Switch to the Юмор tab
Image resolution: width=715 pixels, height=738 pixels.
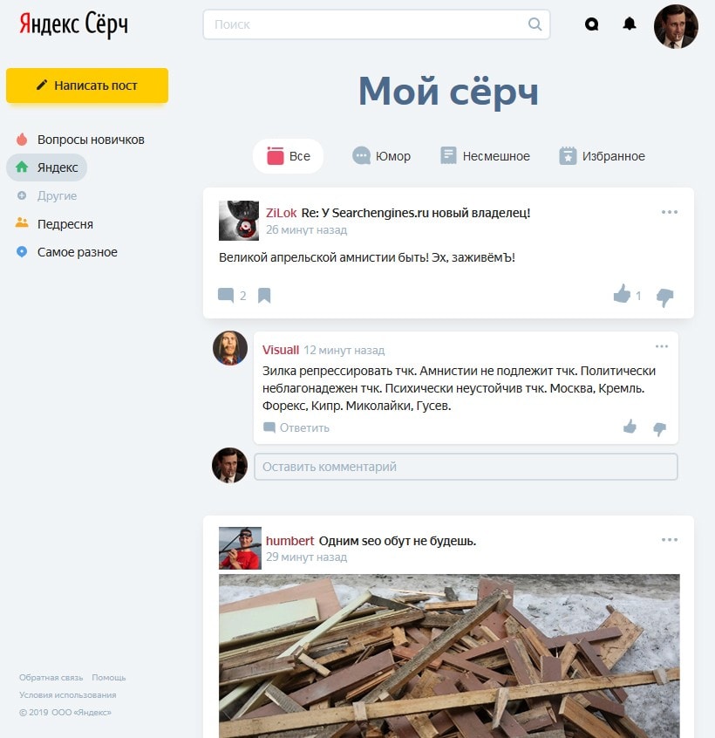(381, 156)
